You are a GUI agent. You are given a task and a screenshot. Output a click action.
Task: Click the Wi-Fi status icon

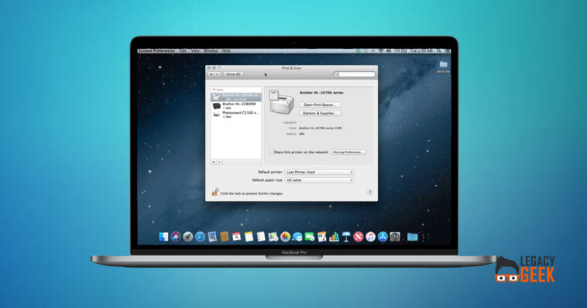(381, 50)
